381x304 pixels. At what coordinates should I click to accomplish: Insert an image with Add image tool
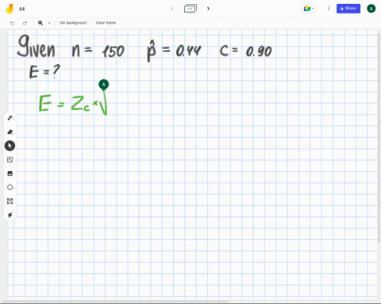pyautogui.click(x=10, y=173)
